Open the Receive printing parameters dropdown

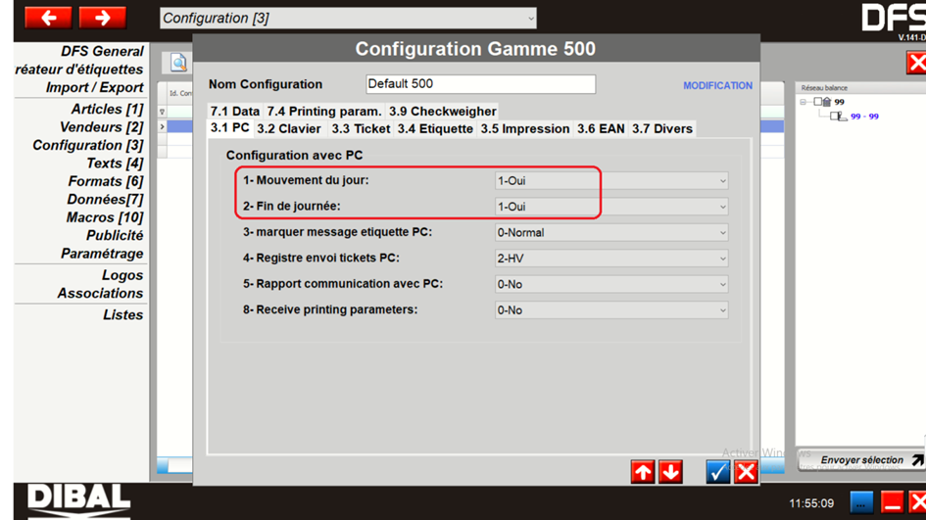pyautogui.click(x=611, y=310)
